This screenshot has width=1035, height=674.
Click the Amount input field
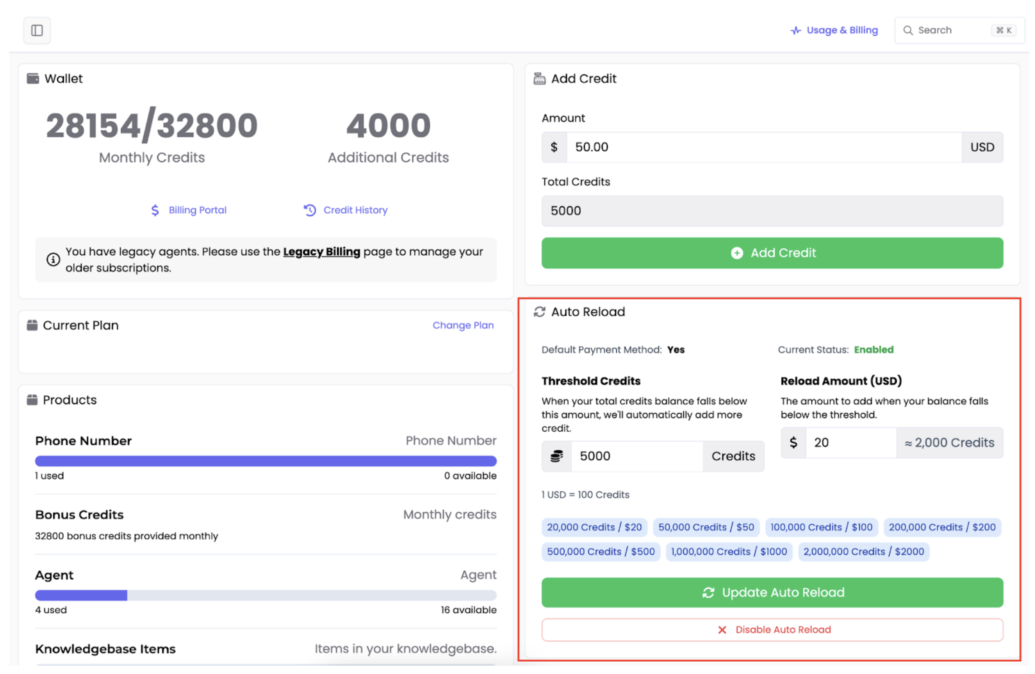coord(739,147)
